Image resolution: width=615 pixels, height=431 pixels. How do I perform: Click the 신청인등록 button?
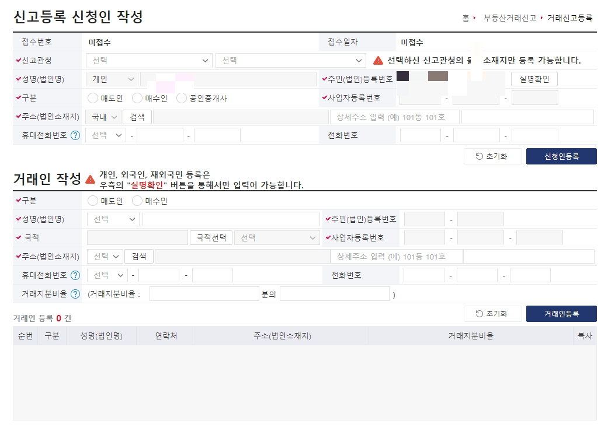[x=561, y=156]
